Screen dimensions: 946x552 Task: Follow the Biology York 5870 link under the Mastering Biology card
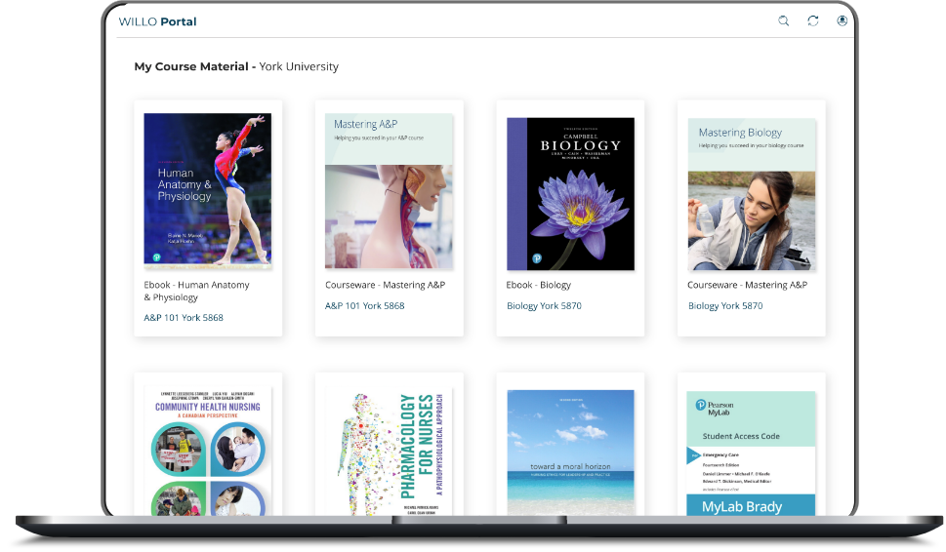(725, 305)
